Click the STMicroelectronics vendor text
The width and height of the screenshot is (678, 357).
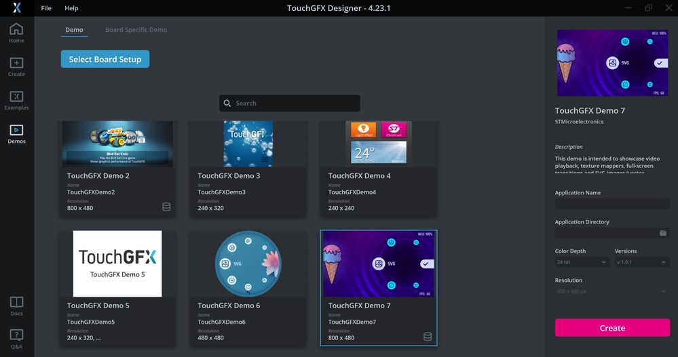click(579, 122)
